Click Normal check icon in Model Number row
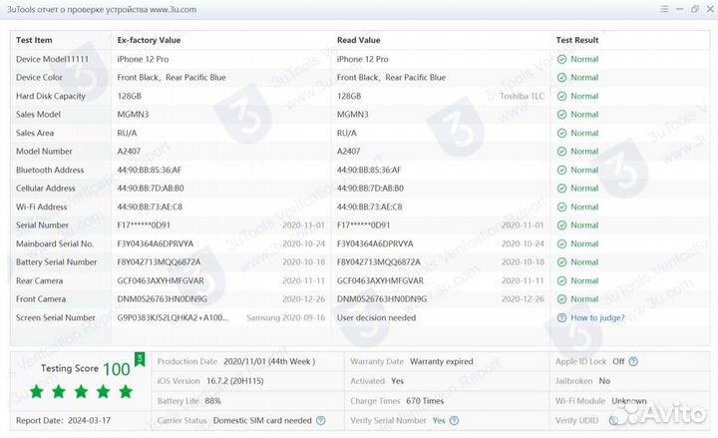 [x=561, y=152]
